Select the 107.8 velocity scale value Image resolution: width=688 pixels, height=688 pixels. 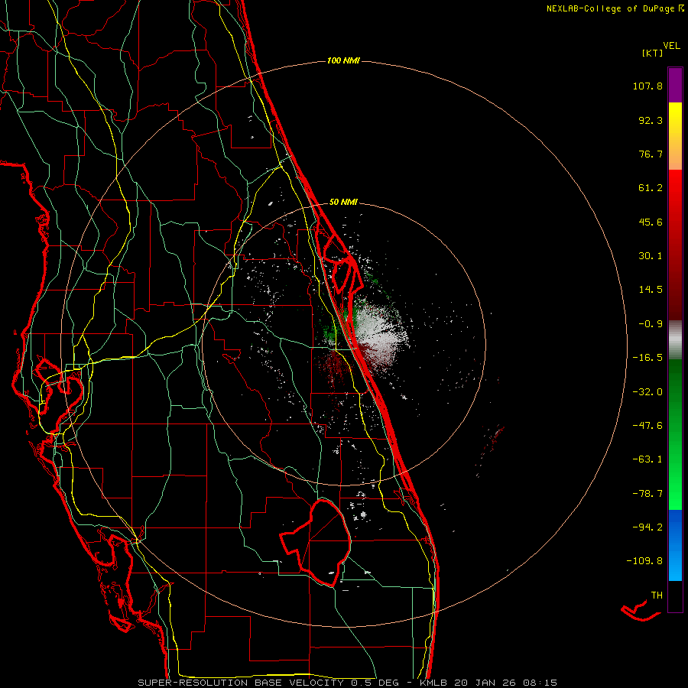pyautogui.click(x=647, y=86)
